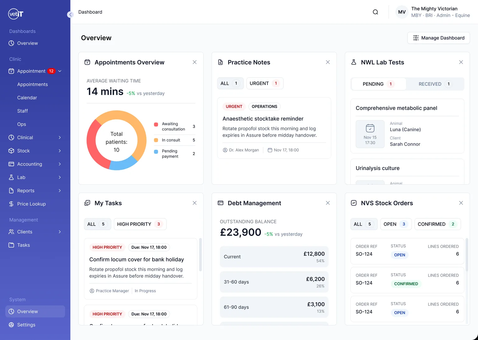Expand the Stock menu chevron
This screenshot has height=340, width=478.
(x=60, y=151)
